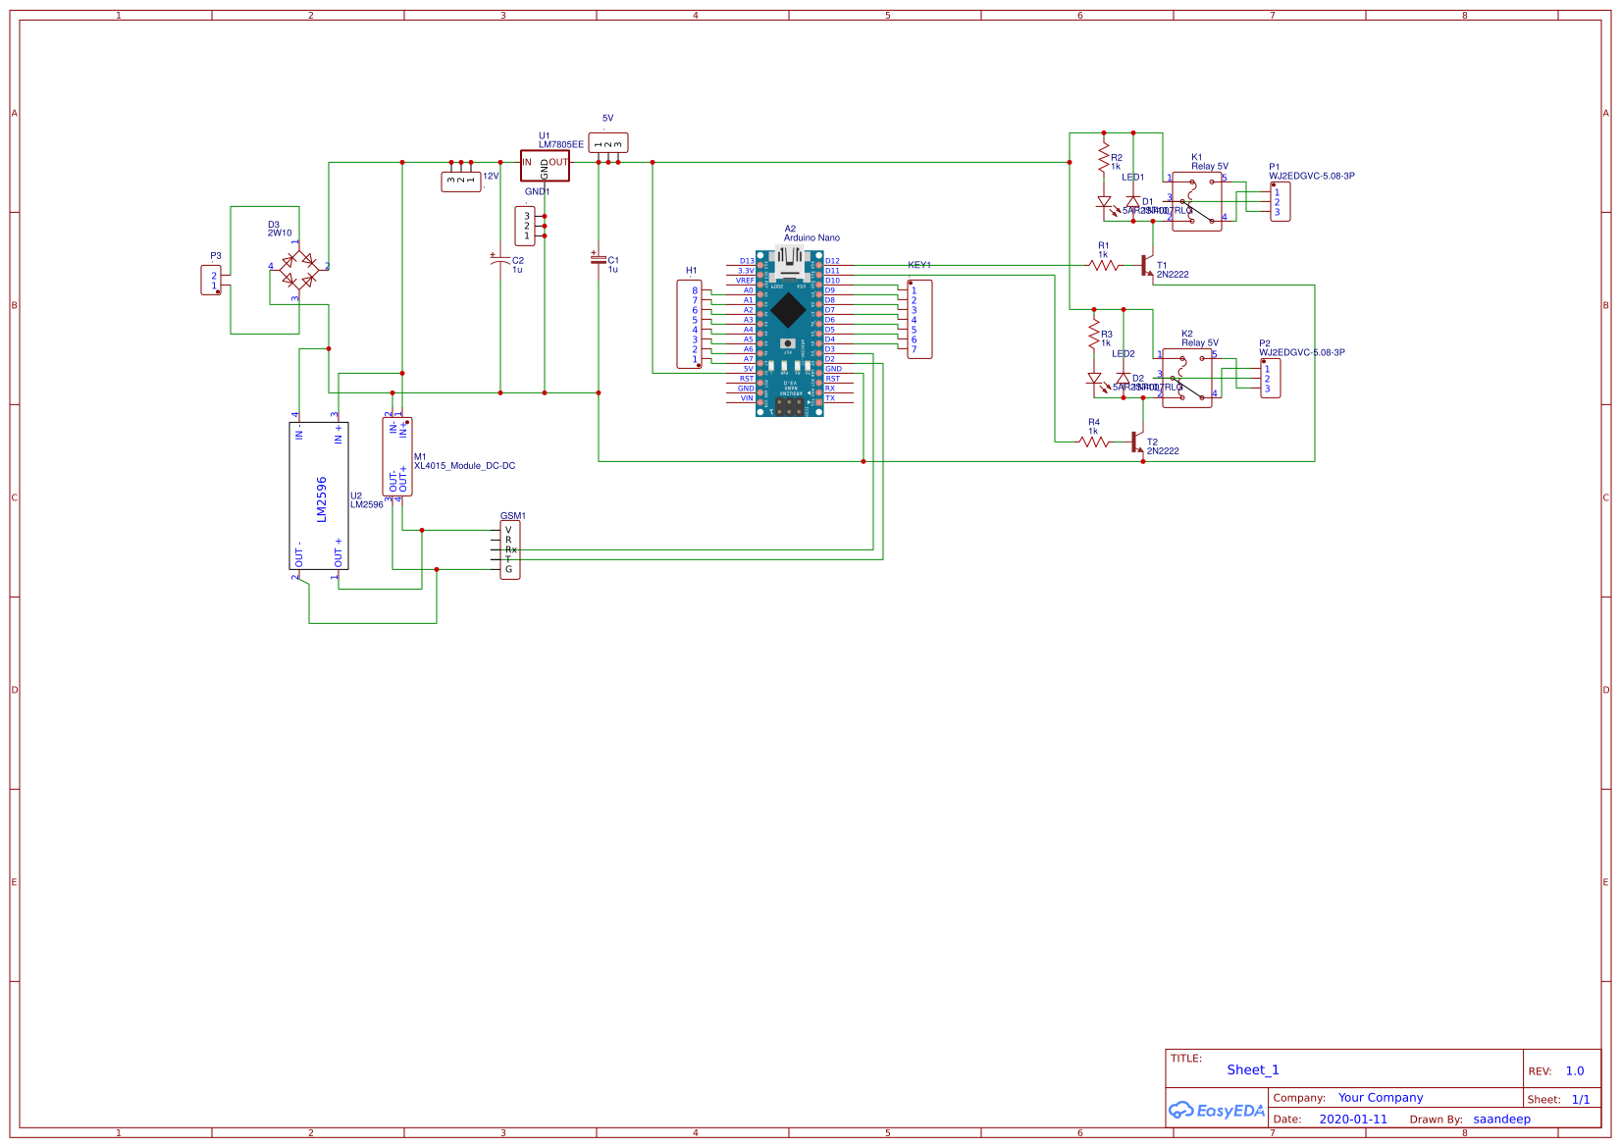1621x1148 pixels.
Task: Select the D3 2W10 bridge rectifier
Action: click(298, 268)
